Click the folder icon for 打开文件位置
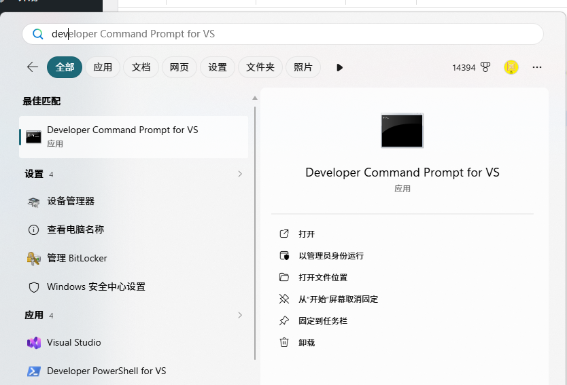This screenshot has width=567, height=385. [284, 277]
